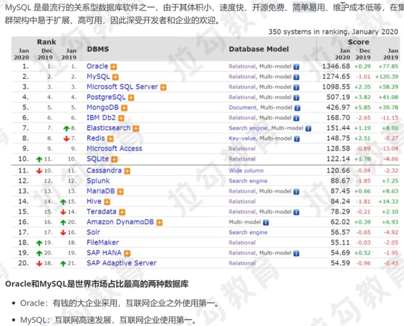Screen dimensions: 404x326
Task: Open the PostgreSQL link
Action: pyautogui.click(x=106, y=97)
